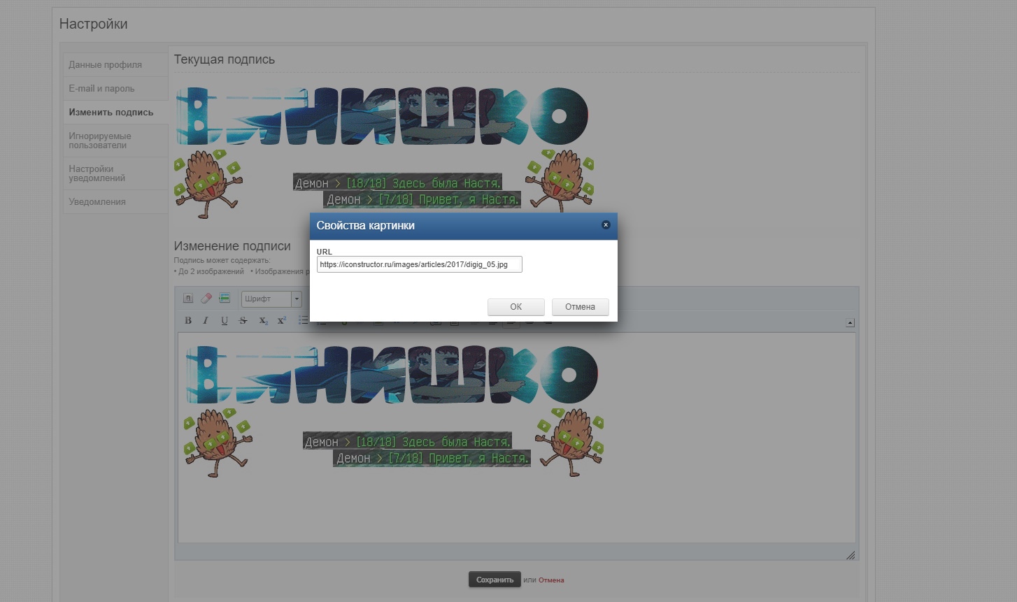The height and width of the screenshot is (602, 1017).
Task: Close the Свойства картинки dialog
Action: click(606, 225)
